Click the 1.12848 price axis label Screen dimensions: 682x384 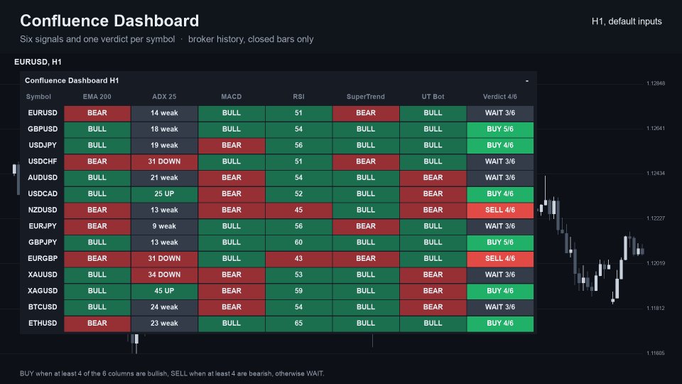pyautogui.click(x=656, y=83)
